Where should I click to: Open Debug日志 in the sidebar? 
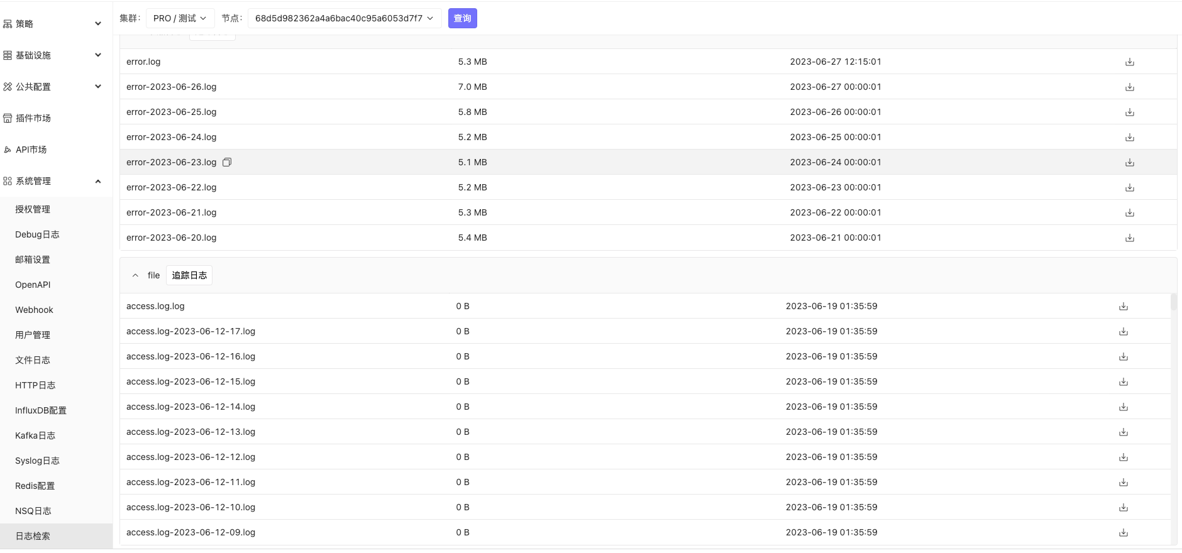pyautogui.click(x=37, y=234)
